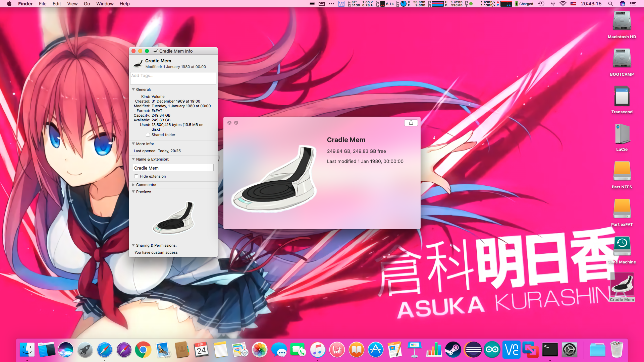Open Terminal from the Dock
The height and width of the screenshot is (362, 644).
550,350
